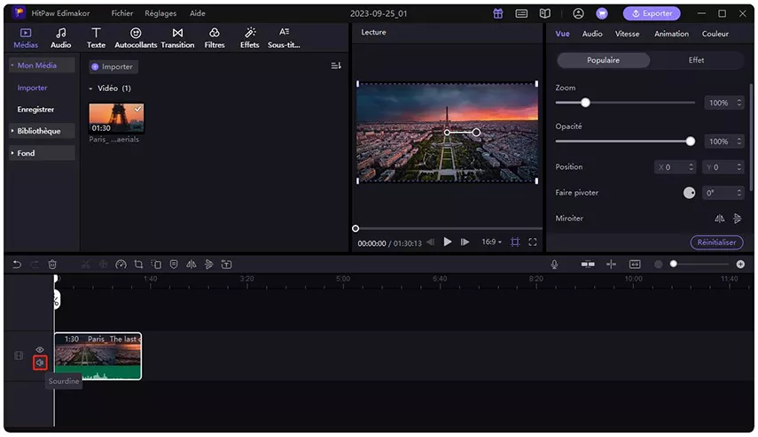The image size is (758, 437).
Task: Click the marker shield icon
Action: (x=174, y=264)
